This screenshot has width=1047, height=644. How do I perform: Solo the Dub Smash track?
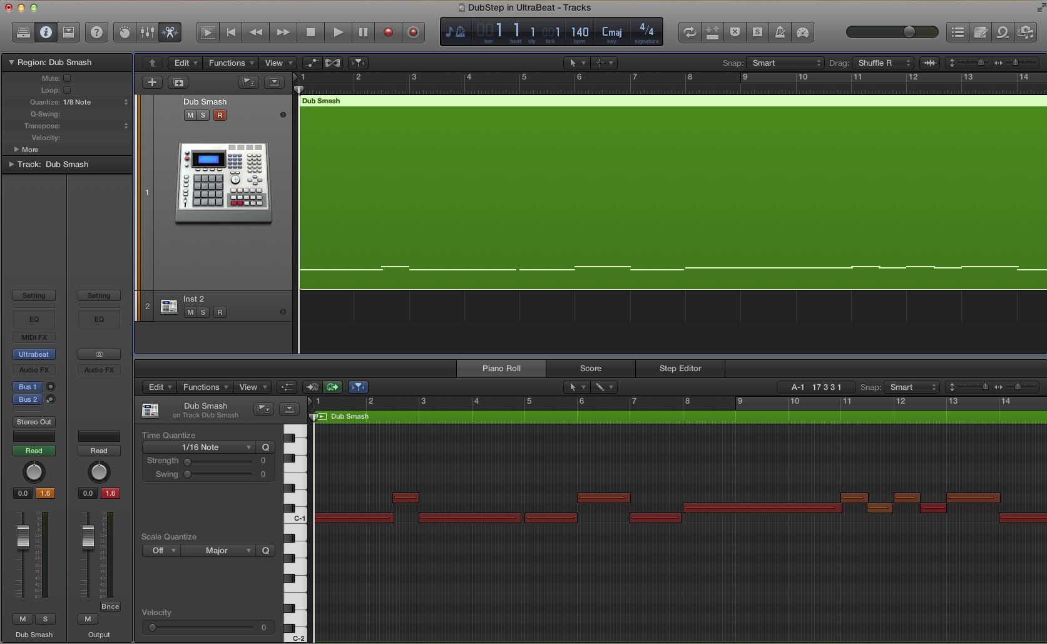[x=203, y=115]
